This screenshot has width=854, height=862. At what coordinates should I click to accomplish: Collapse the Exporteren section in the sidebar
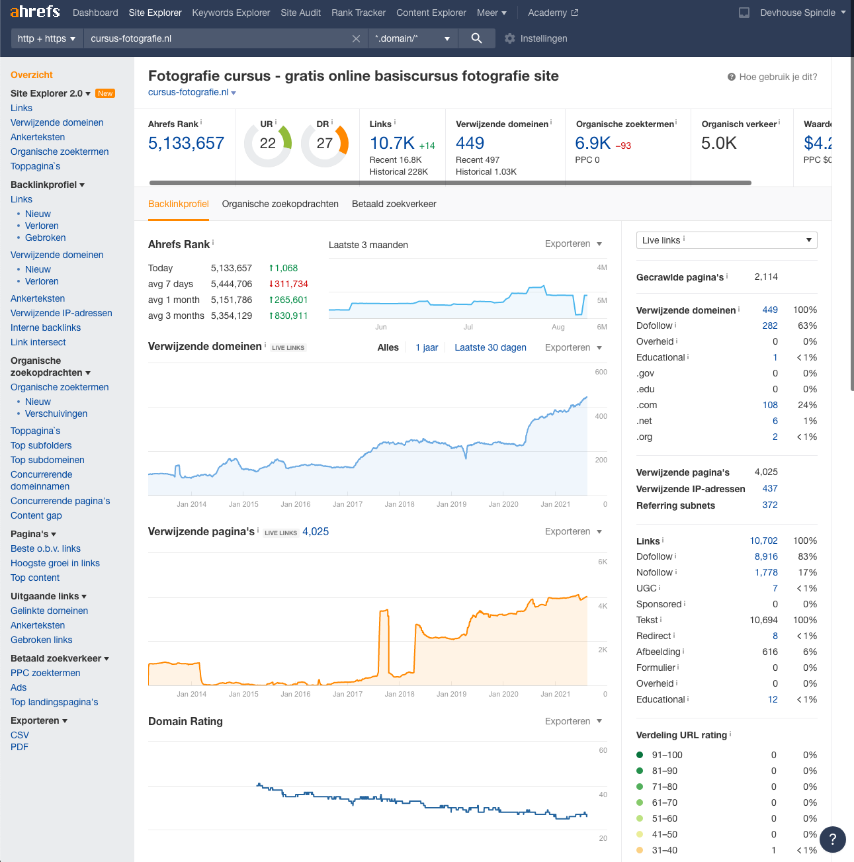pyautogui.click(x=39, y=720)
